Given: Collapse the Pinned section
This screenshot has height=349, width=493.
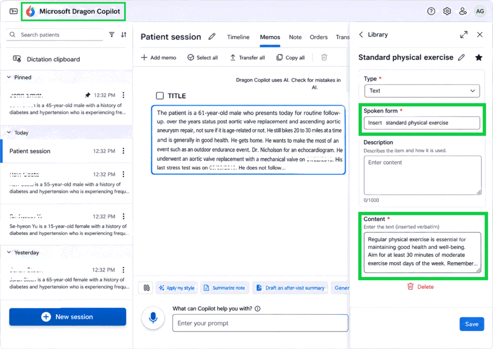Looking at the screenshot, I should point(9,77).
